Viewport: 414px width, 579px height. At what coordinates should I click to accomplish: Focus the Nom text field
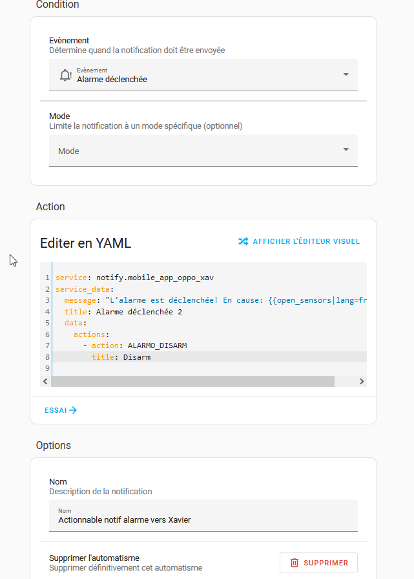(203, 519)
